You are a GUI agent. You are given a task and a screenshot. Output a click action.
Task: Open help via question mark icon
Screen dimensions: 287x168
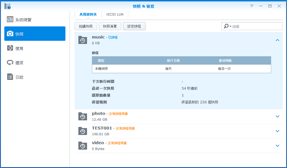(252, 6)
